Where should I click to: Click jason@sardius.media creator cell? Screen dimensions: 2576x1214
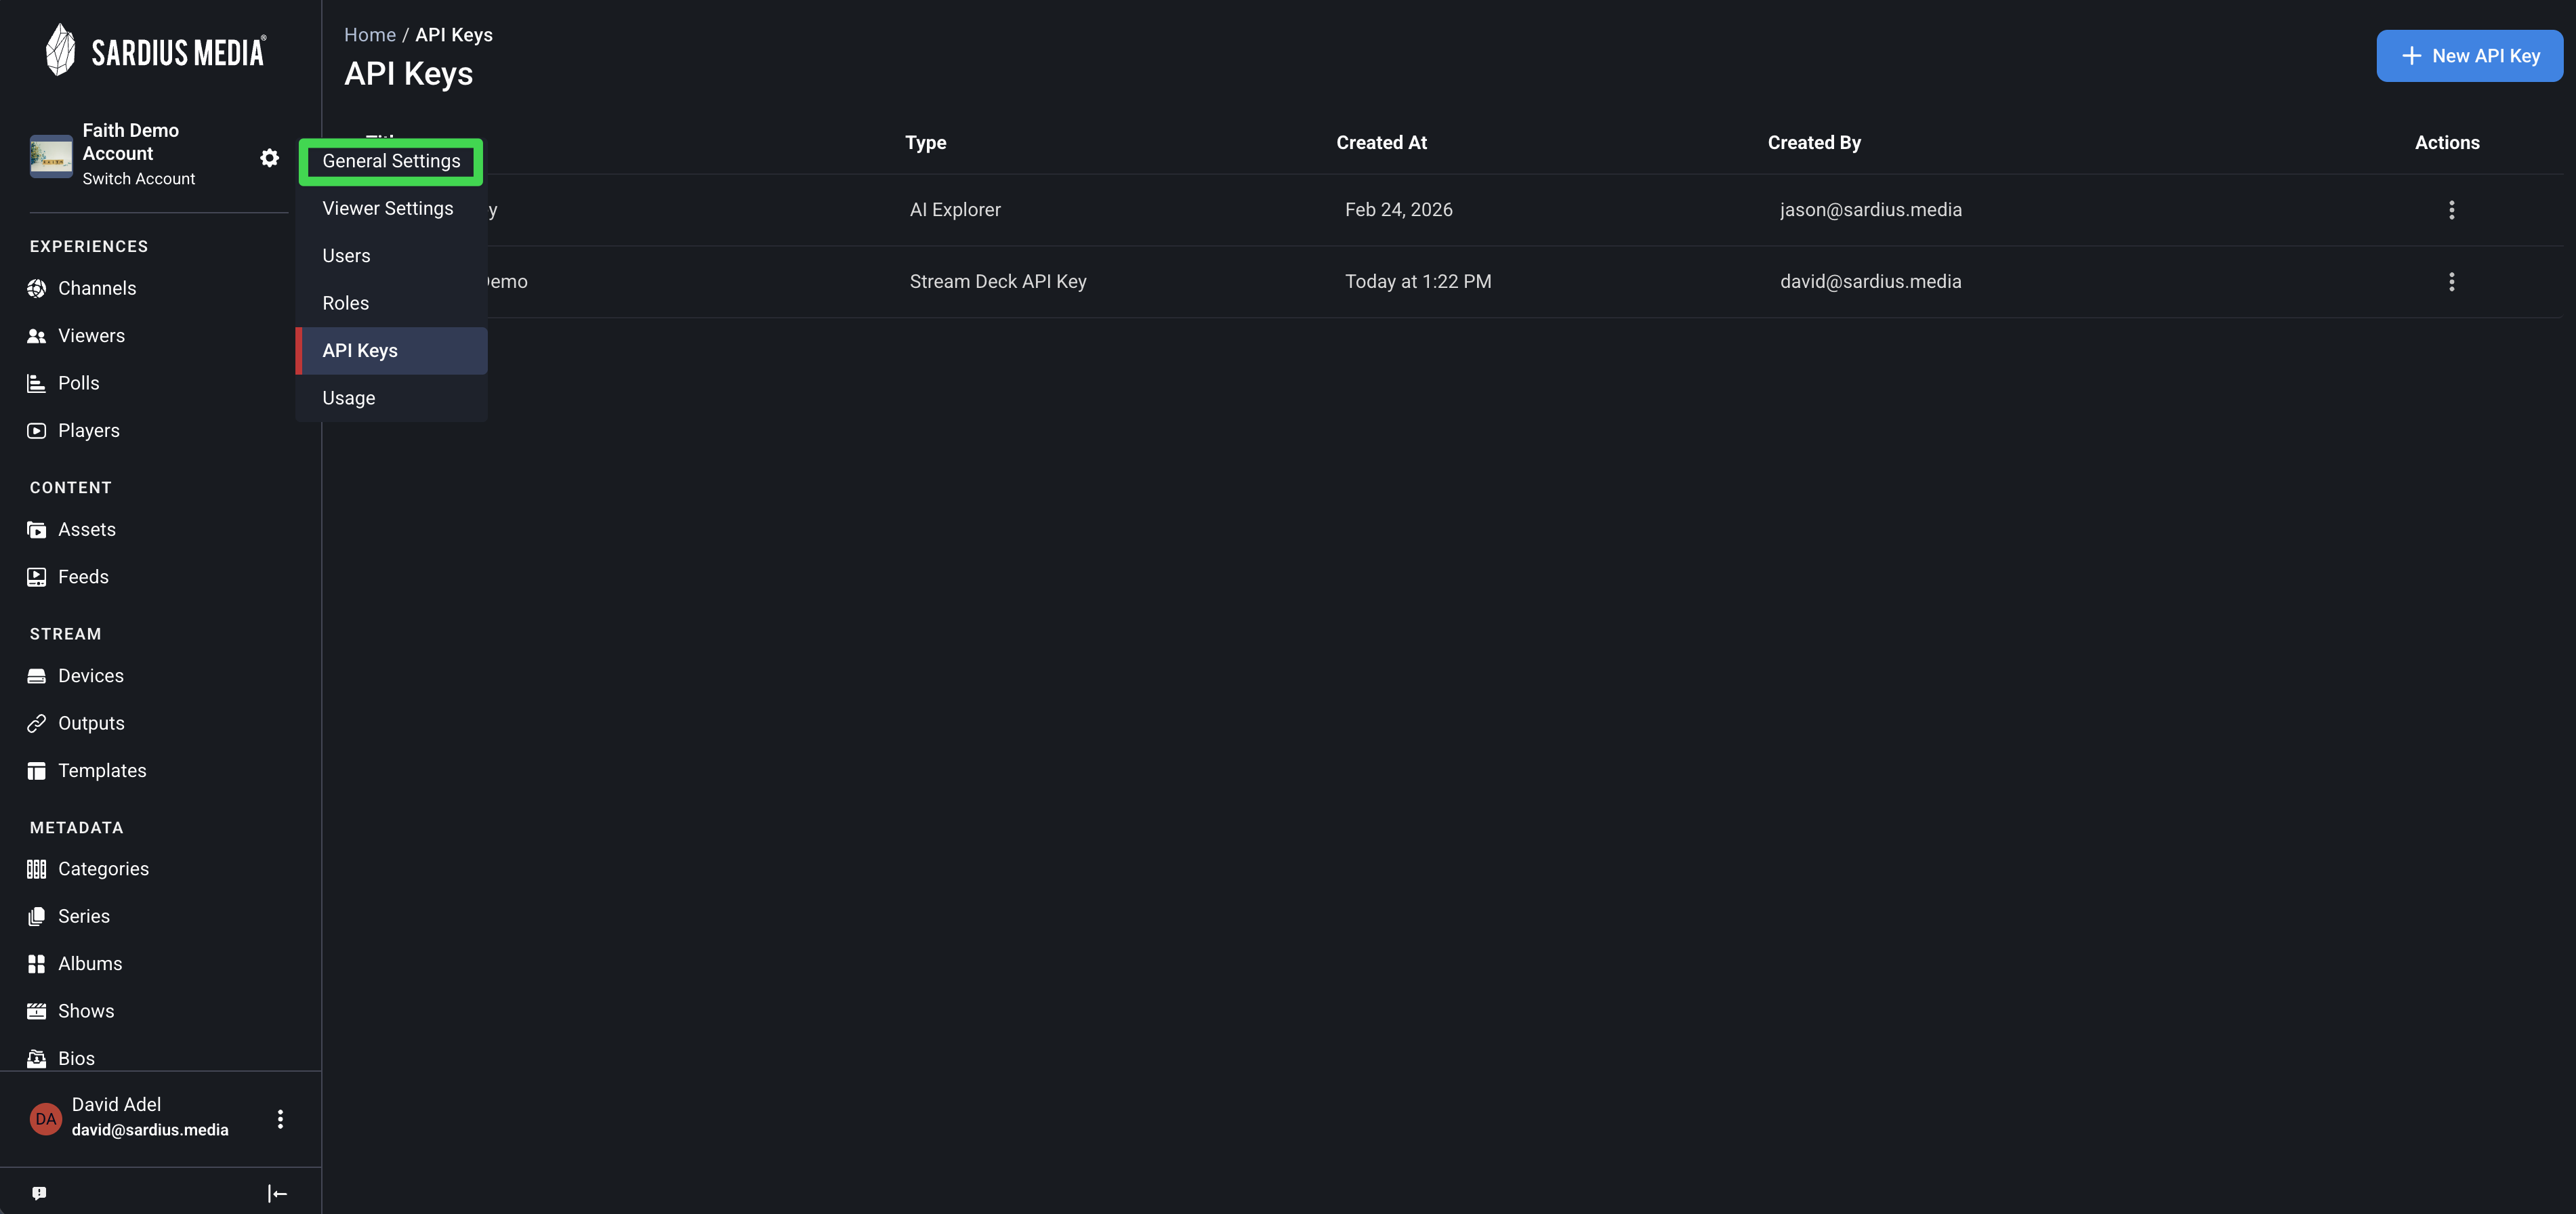[x=1870, y=210]
